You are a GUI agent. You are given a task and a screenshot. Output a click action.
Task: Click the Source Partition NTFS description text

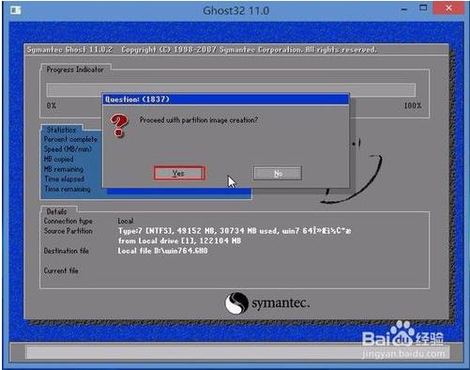pos(235,231)
